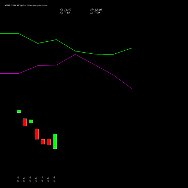Click the green indicator line on chart
This screenshot has height=188, width=188.
coord(66,45)
